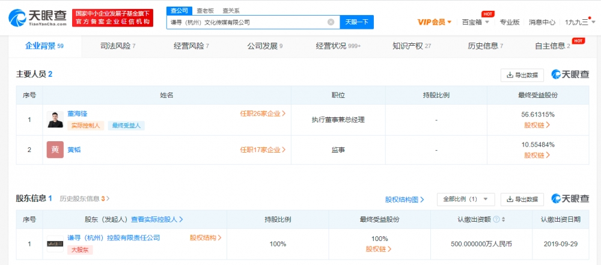Switch to the 查关系 search tab

231,11
